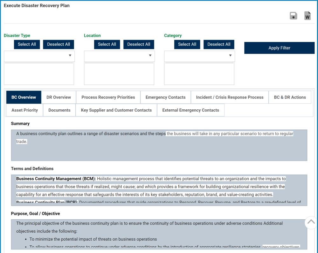The width and height of the screenshot is (318, 253).
Task: Switch to the BC & DR Actions tab
Action: (x=290, y=97)
